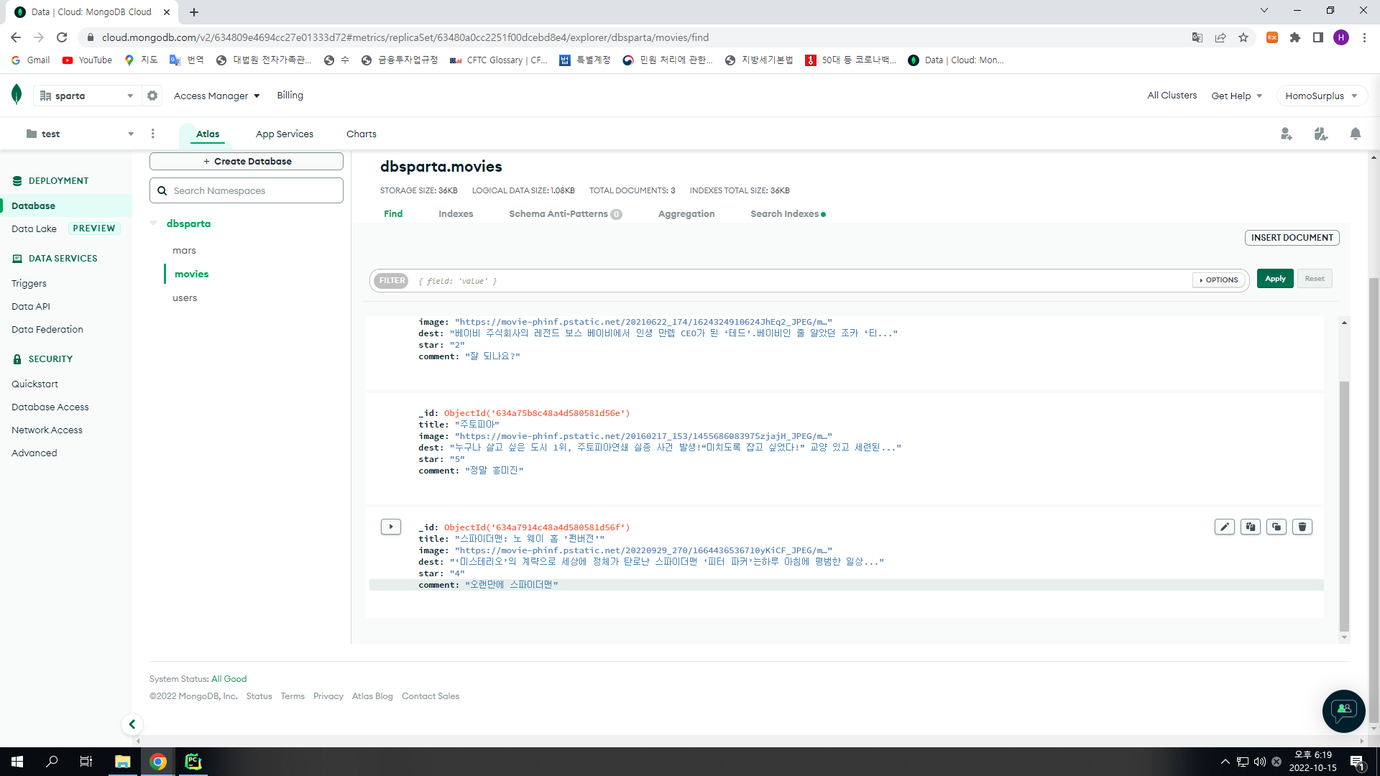Viewport: 1380px width, 776px height.
Task: Switch to App Services tab
Action: coord(285,134)
